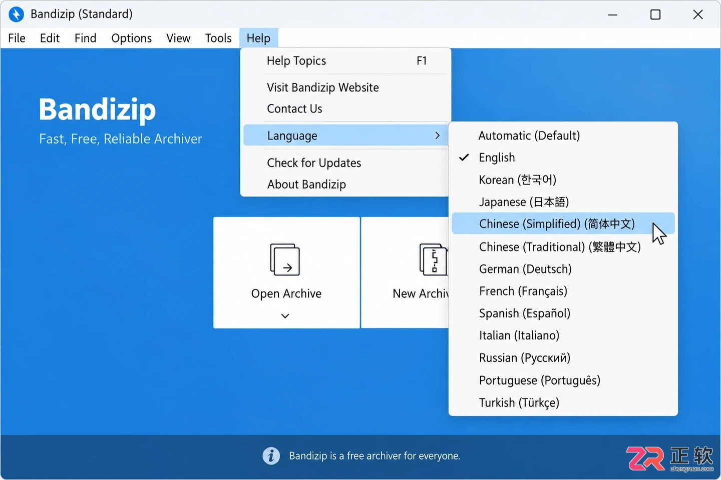
Task: Click the New Archive label
Action: [421, 293]
